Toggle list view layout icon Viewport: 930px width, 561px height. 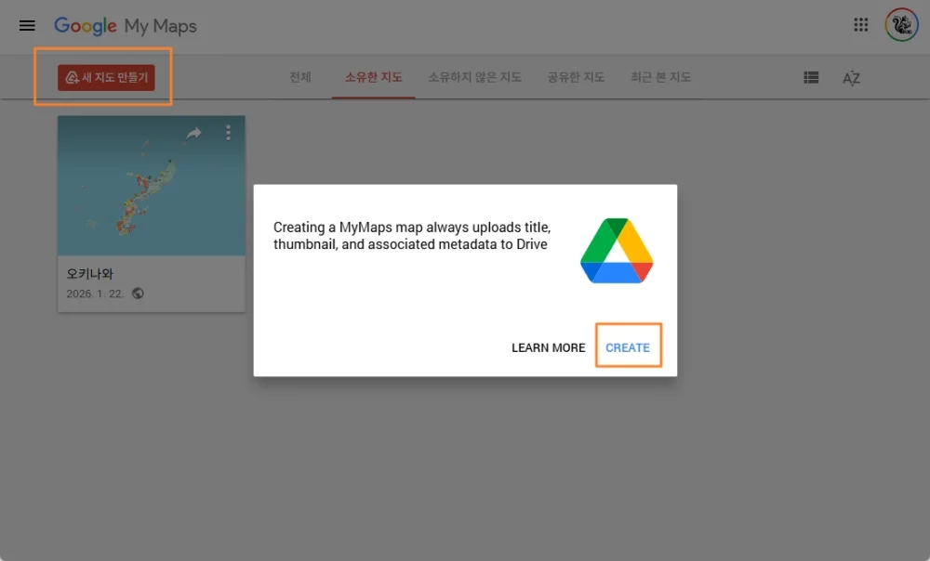(811, 78)
